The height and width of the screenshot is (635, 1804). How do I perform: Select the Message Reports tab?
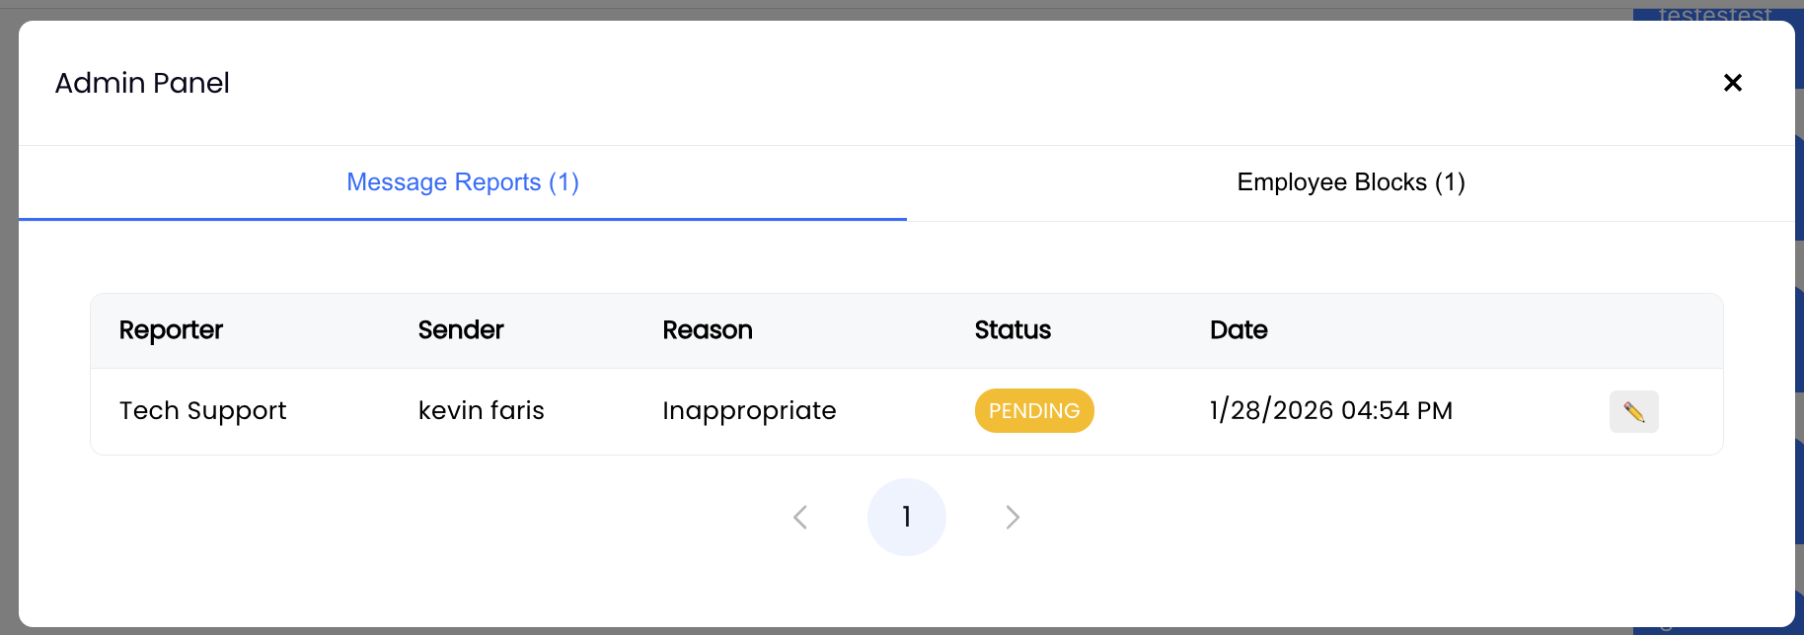[x=463, y=182]
